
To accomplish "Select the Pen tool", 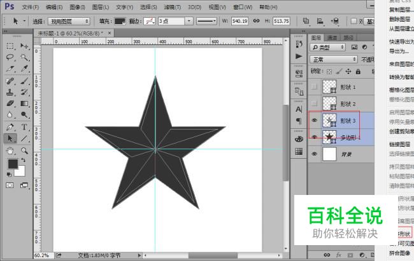I will point(10,127).
